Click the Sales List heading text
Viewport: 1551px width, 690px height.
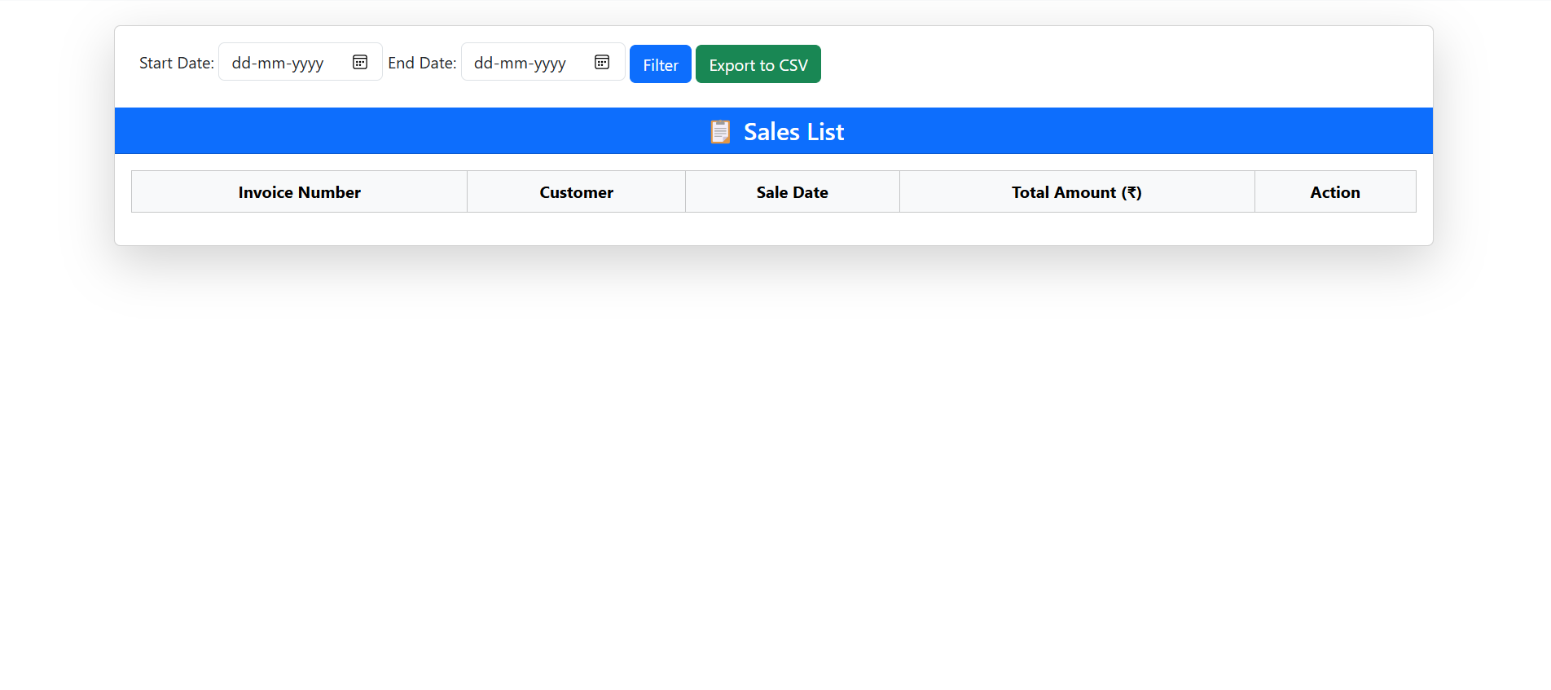point(793,131)
